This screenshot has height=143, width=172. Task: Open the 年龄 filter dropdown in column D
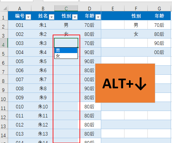click(98, 17)
